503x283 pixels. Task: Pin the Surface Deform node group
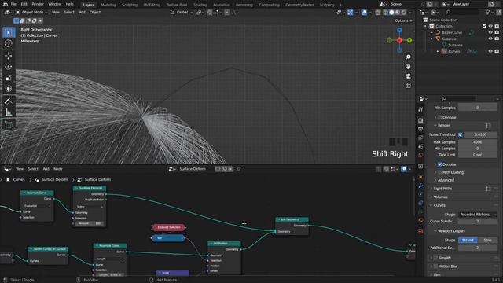tap(238, 169)
